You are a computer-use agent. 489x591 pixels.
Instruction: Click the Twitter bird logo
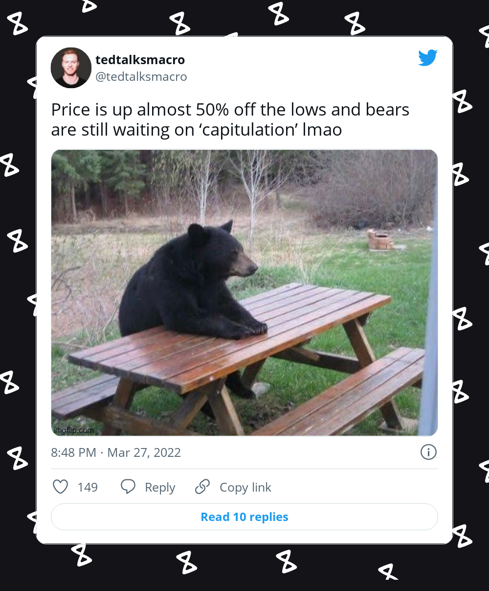427,58
